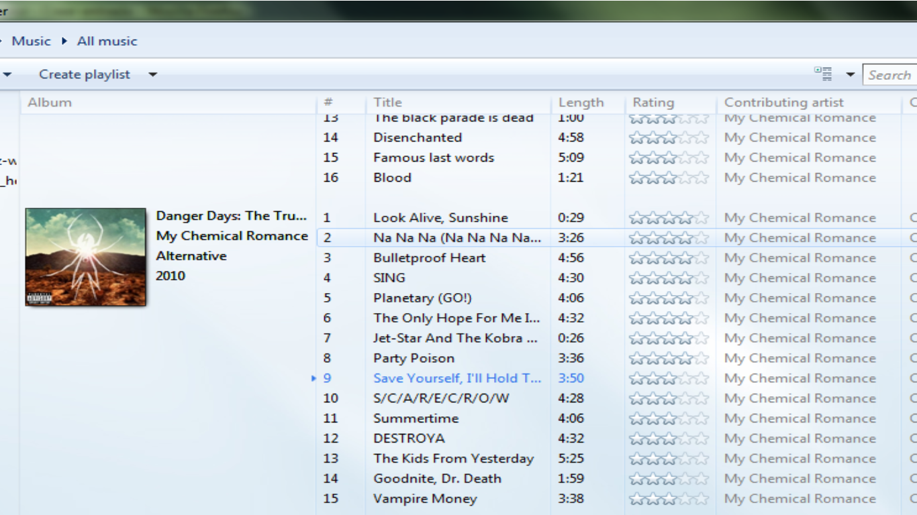Select the track S/C/A/R/E/C/R/O/W
The image size is (917, 515).
coord(441,398)
